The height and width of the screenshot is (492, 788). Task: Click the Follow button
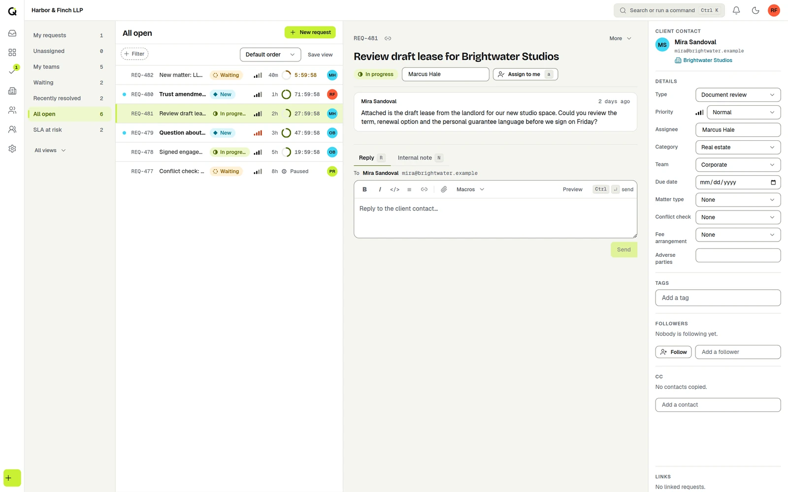click(673, 352)
